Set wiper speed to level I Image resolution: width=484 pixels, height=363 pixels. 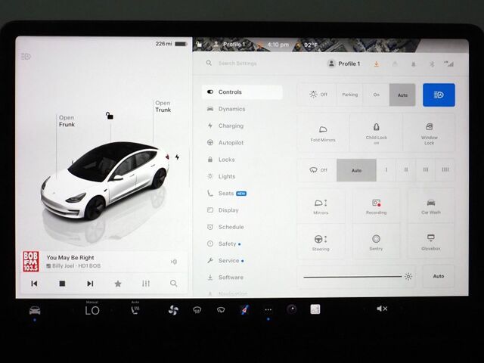(x=386, y=169)
